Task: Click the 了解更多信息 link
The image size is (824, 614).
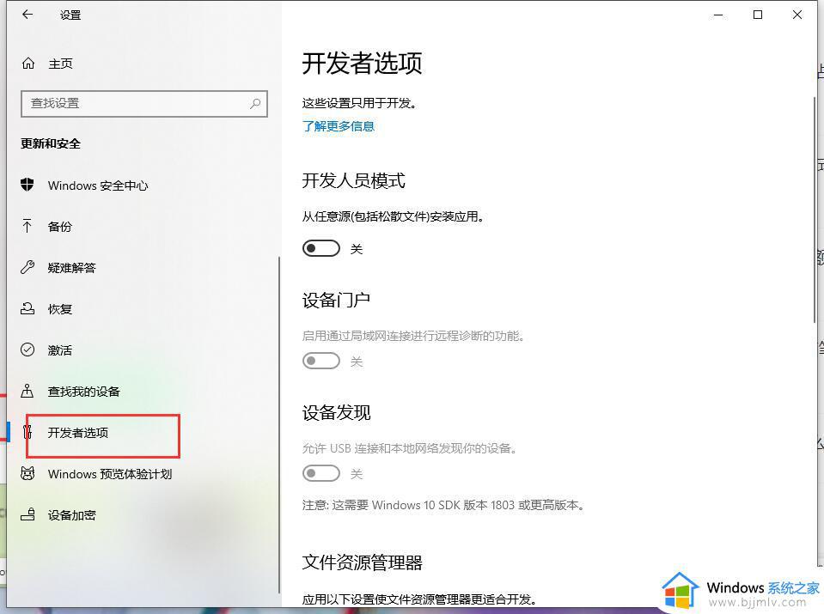Action: [x=338, y=126]
